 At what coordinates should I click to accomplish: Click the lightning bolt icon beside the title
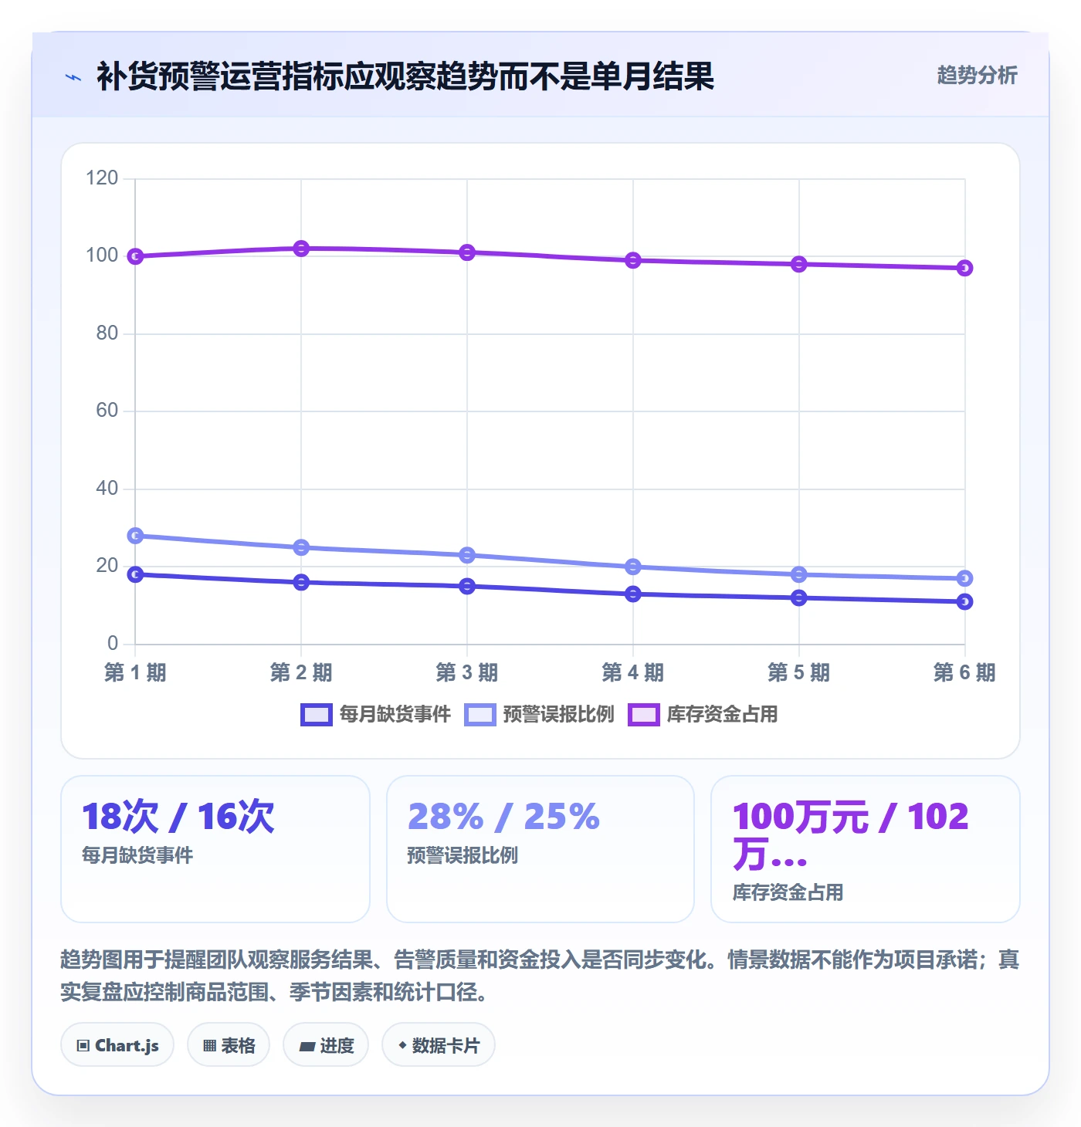[73, 77]
